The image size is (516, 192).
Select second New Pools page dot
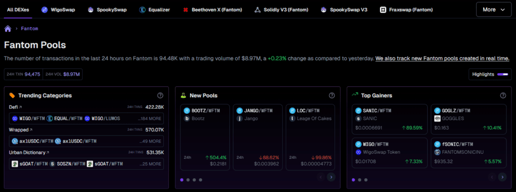188,180
